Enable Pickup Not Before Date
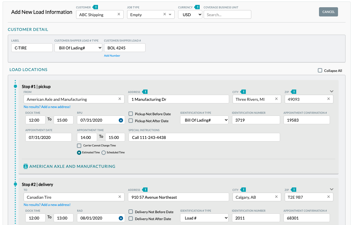 [x=131, y=114]
